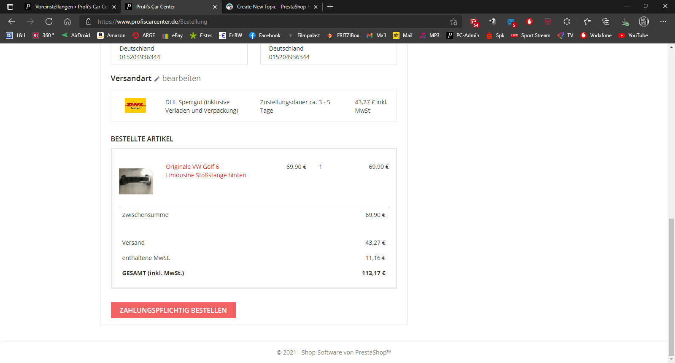
Task: Open the Sport Stream bookmark
Action: (x=531, y=35)
